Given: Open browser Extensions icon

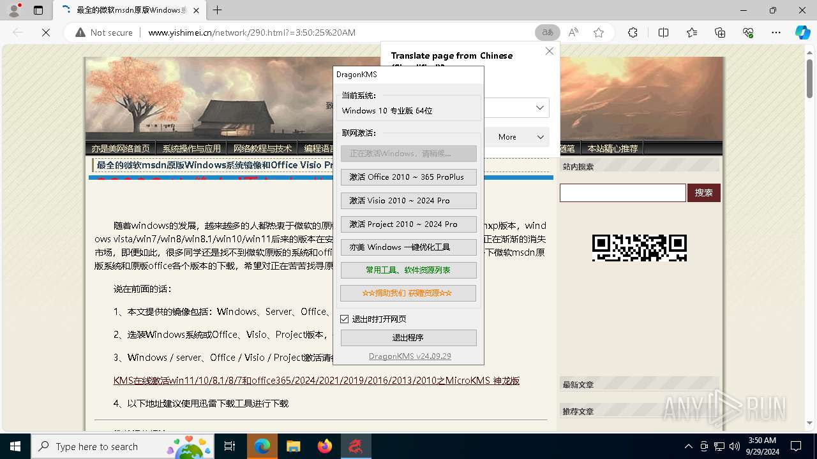Looking at the screenshot, I should (x=633, y=33).
